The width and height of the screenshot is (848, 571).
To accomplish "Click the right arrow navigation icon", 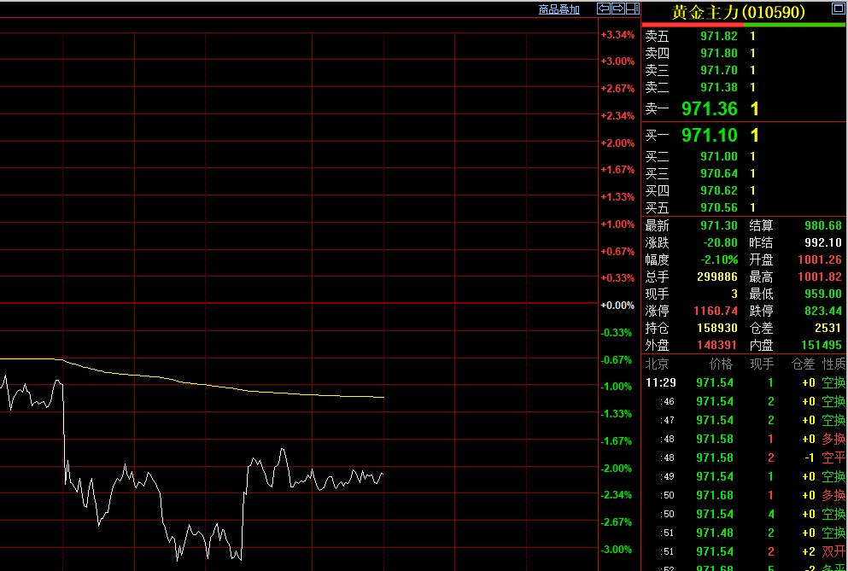I will tap(617, 9).
